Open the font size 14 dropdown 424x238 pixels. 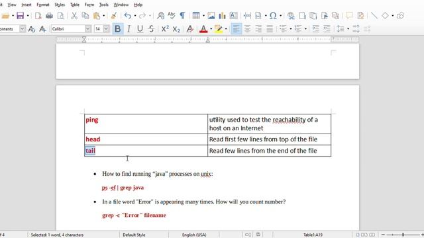click(106, 29)
